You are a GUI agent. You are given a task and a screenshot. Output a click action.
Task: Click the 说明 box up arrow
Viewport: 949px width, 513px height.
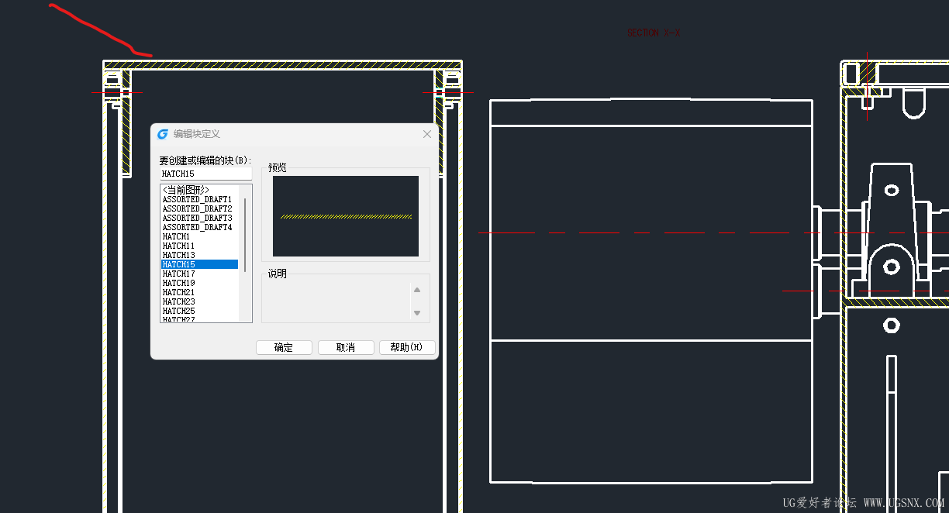(417, 290)
